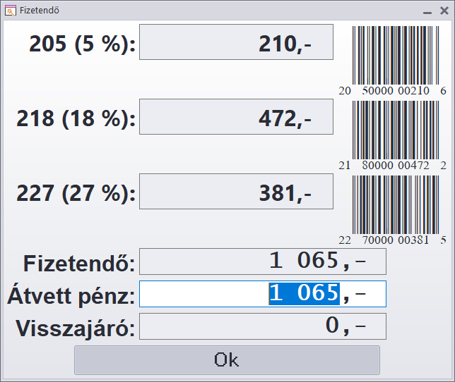Click the 205 (5 %) amount field
Screen dimensions: 455x382
tap(236, 42)
